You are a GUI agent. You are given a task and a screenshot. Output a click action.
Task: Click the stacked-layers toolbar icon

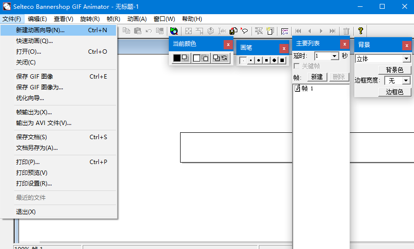(211, 31)
